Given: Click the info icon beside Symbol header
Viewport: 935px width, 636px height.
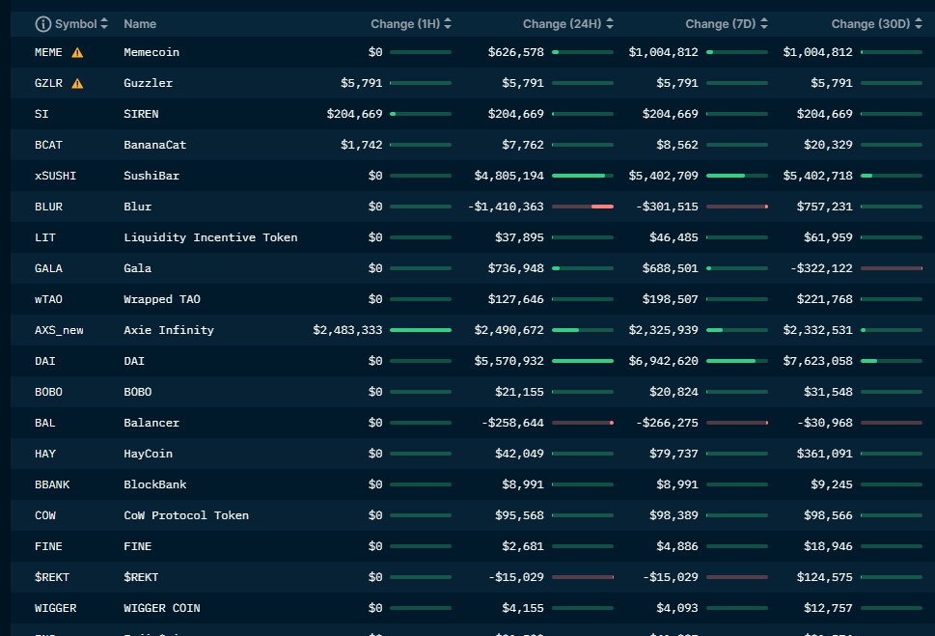Looking at the screenshot, I should tap(42, 24).
